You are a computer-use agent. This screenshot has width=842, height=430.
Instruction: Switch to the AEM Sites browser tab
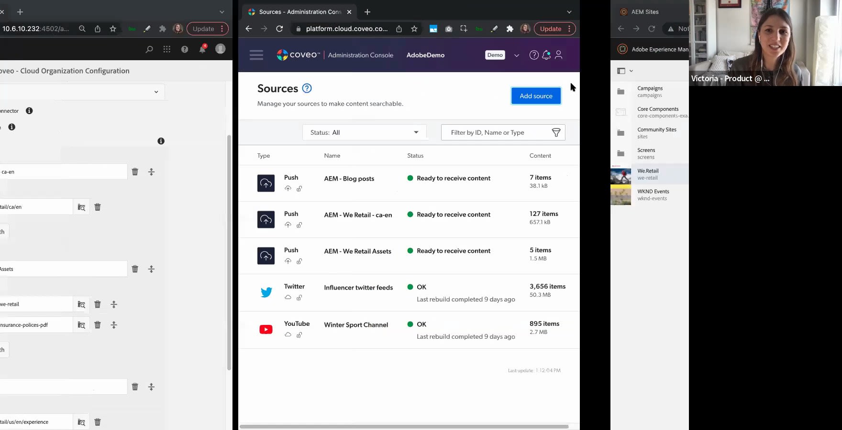pyautogui.click(x=644, y=12)
